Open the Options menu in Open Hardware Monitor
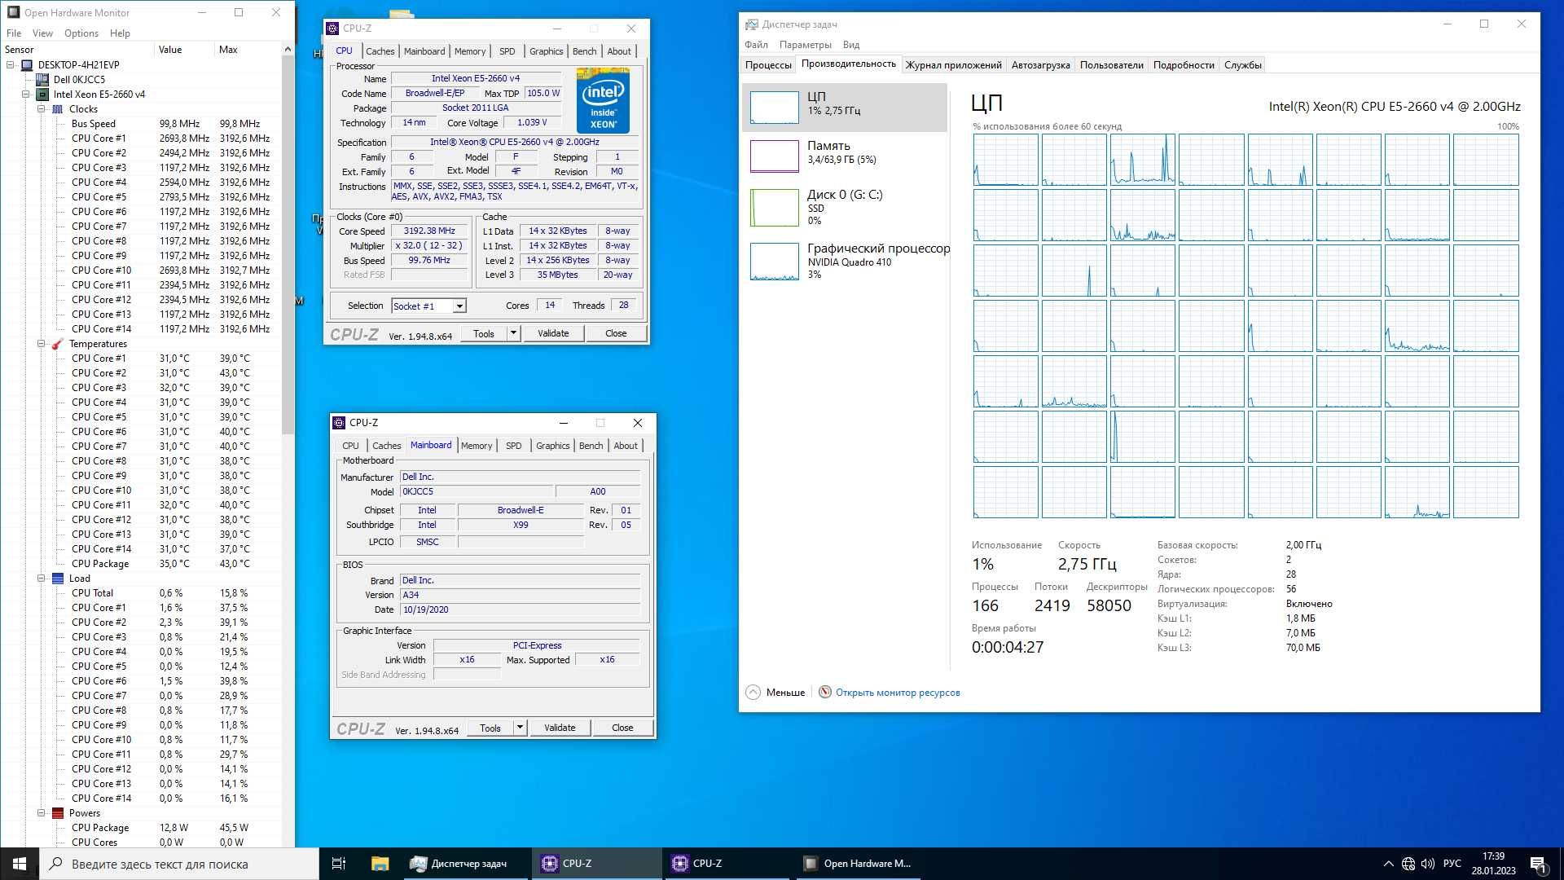The image size is (1564, 880). pos(81,33)
